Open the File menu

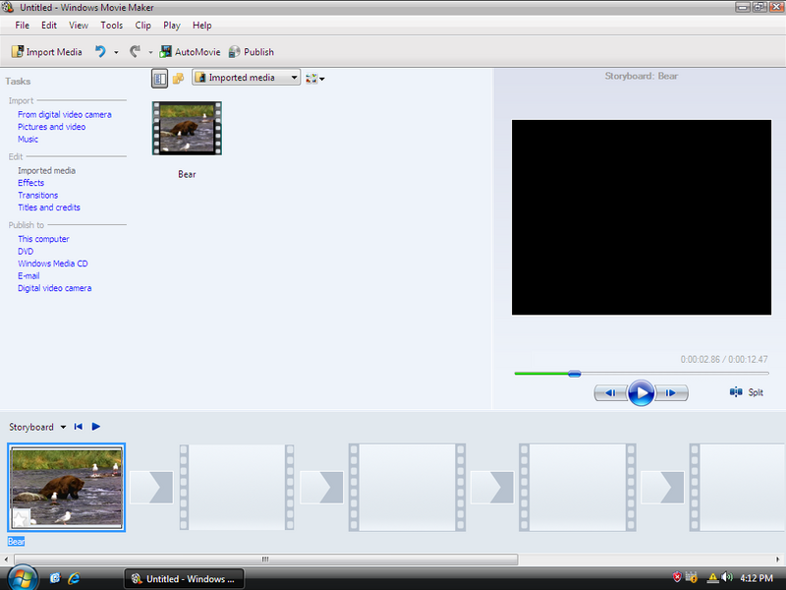tap(22, 26)
